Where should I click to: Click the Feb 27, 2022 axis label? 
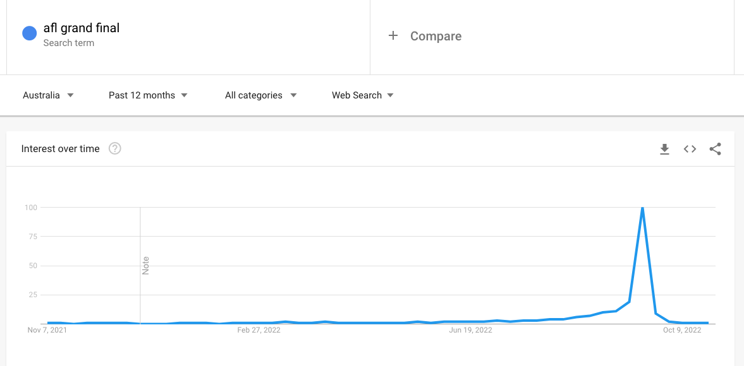(259, 330)
